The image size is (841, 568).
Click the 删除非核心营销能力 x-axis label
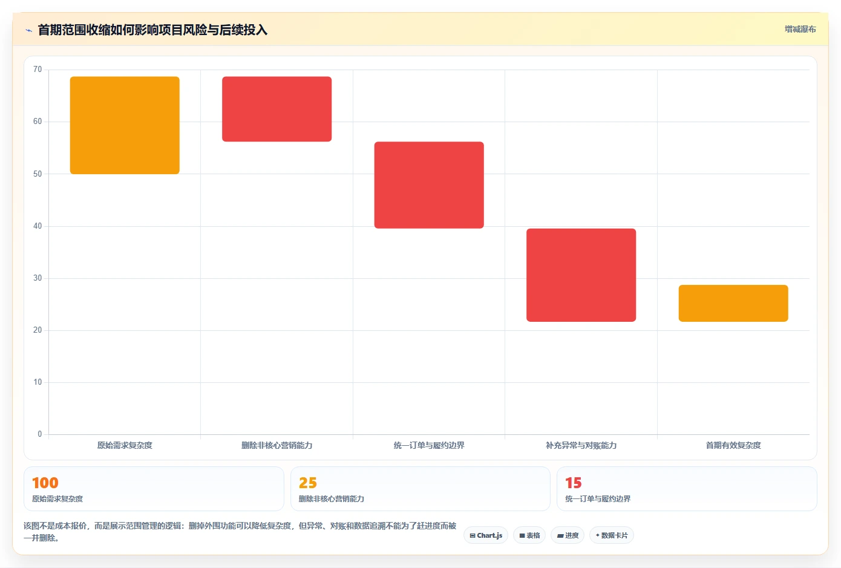277,445
